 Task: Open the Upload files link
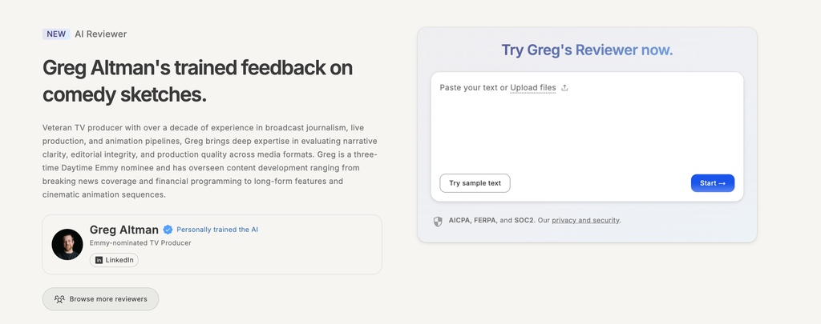pos(533,88)
